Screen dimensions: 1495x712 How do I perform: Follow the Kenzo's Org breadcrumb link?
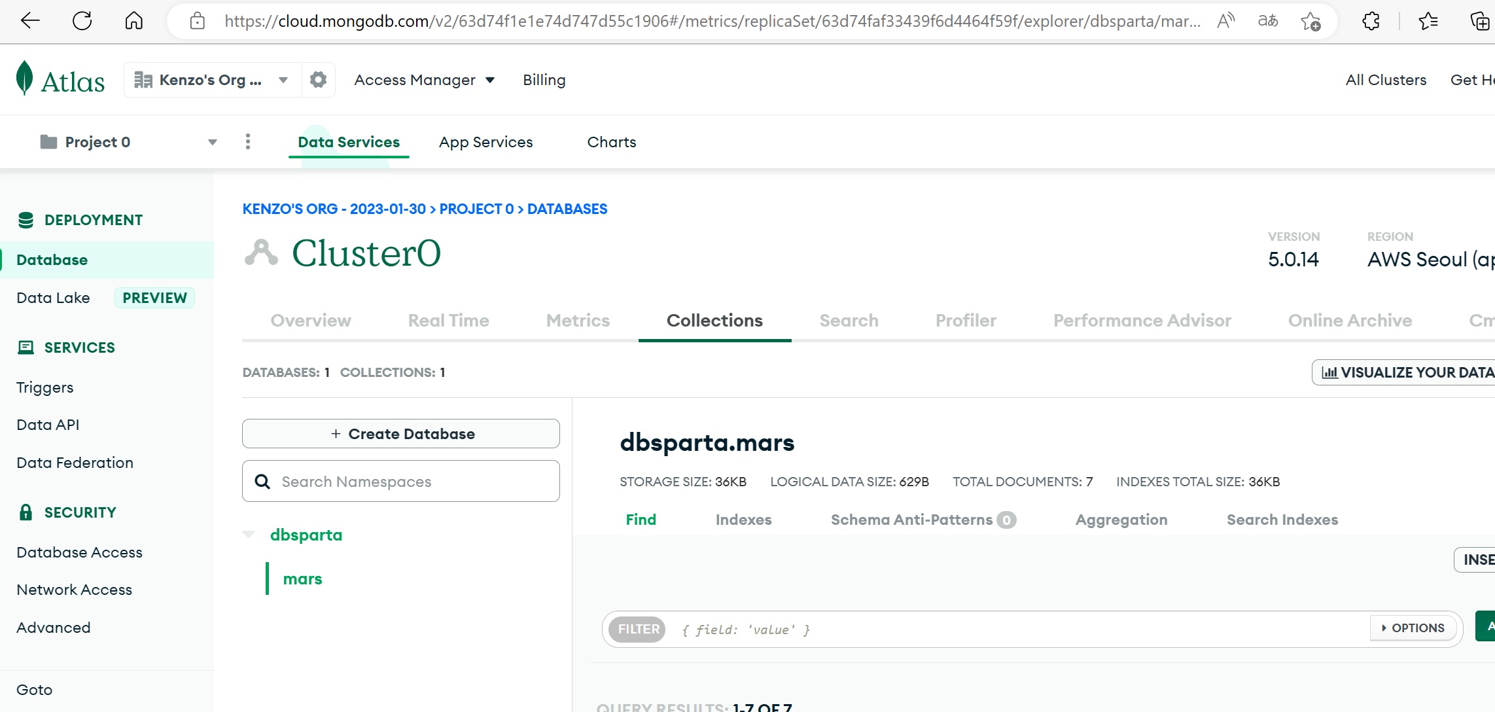coord(334,209)
